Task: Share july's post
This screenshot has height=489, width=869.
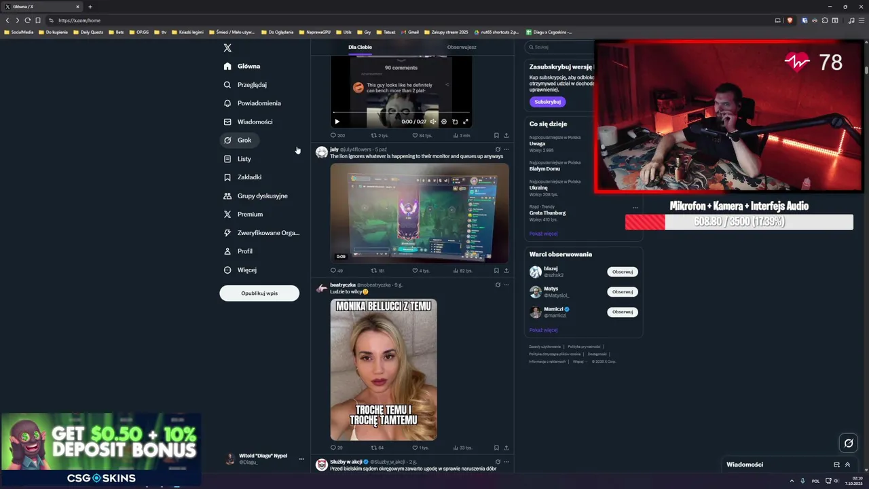Action: [x=506, y=270]
